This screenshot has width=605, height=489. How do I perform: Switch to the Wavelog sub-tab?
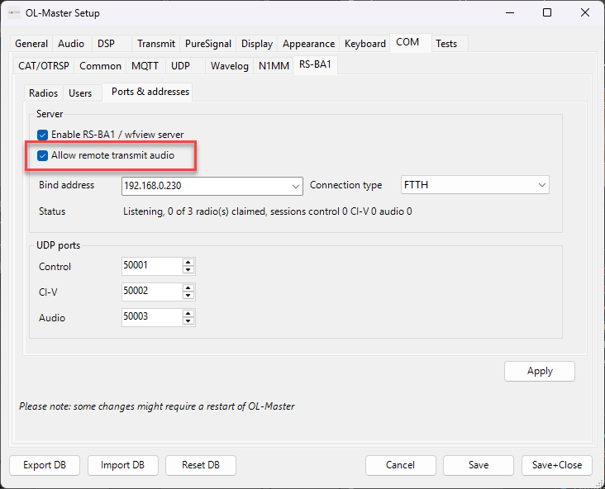coord(230,66)
